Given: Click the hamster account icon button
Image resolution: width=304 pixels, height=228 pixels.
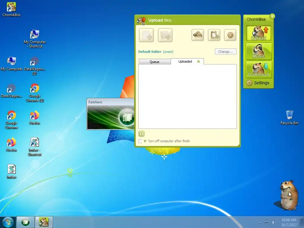Looking at the screenshot, I should coord(197,35).
